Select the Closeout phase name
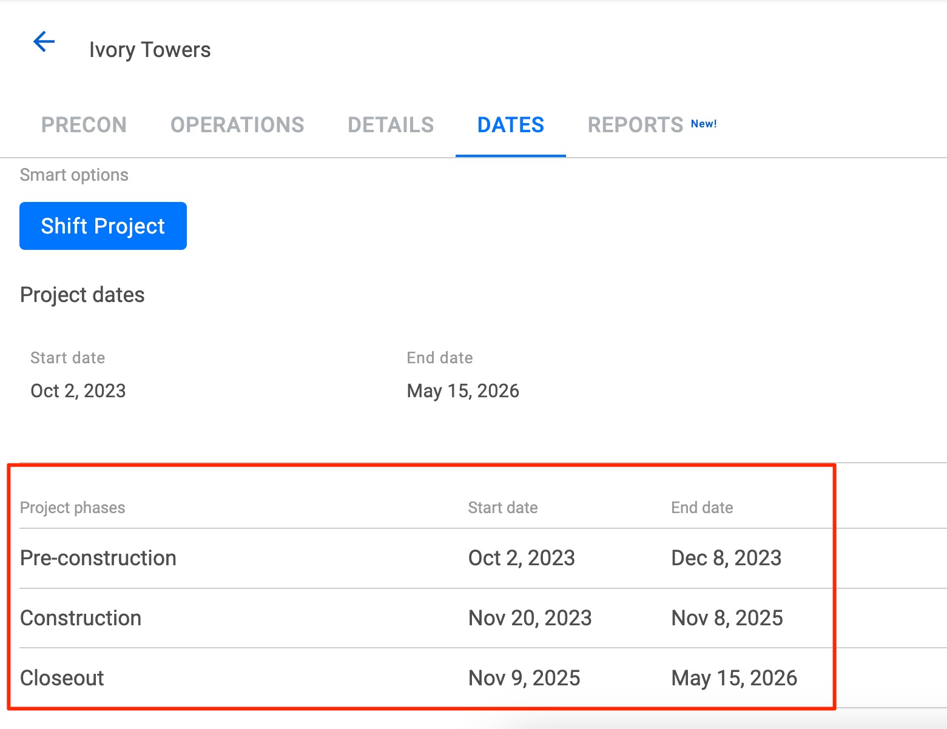Viewport: 947px width, 729px height. pos(62,678)
